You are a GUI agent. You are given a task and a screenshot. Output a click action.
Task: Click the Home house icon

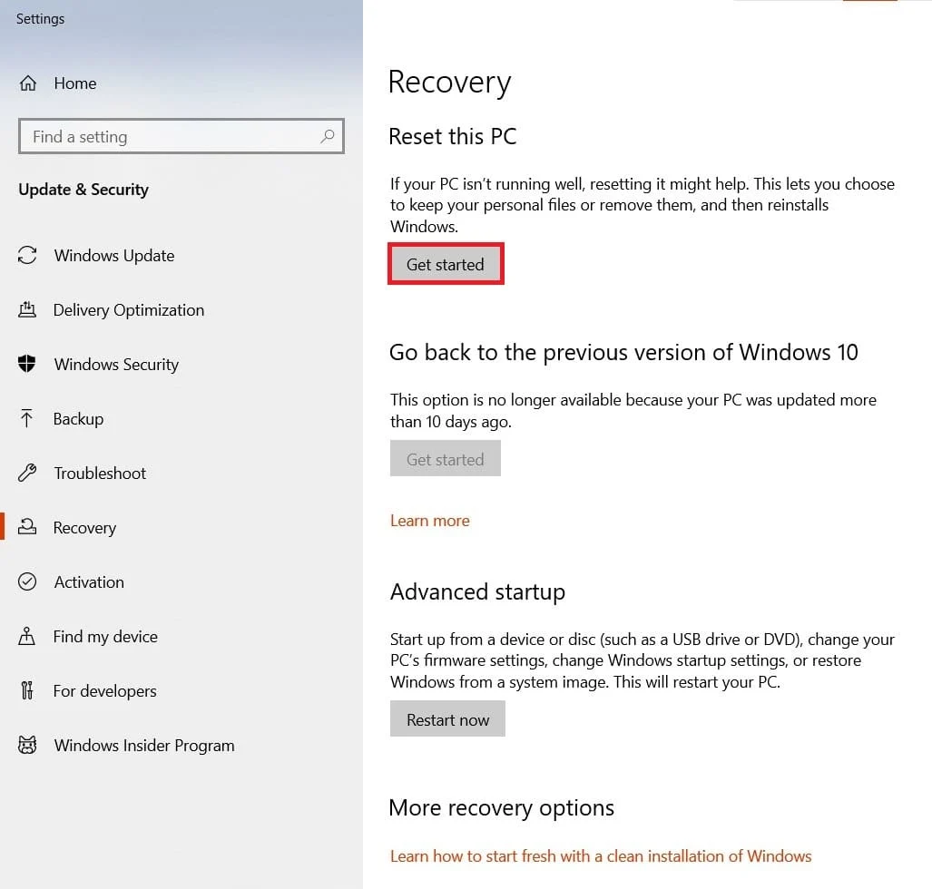coord(28,83)
